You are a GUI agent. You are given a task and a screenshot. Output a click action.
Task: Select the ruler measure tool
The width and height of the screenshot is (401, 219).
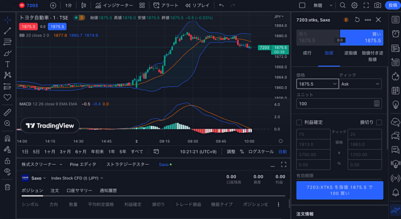coord(8,112)
